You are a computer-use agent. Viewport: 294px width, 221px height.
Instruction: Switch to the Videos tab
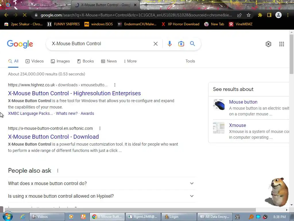pos(35,61)
